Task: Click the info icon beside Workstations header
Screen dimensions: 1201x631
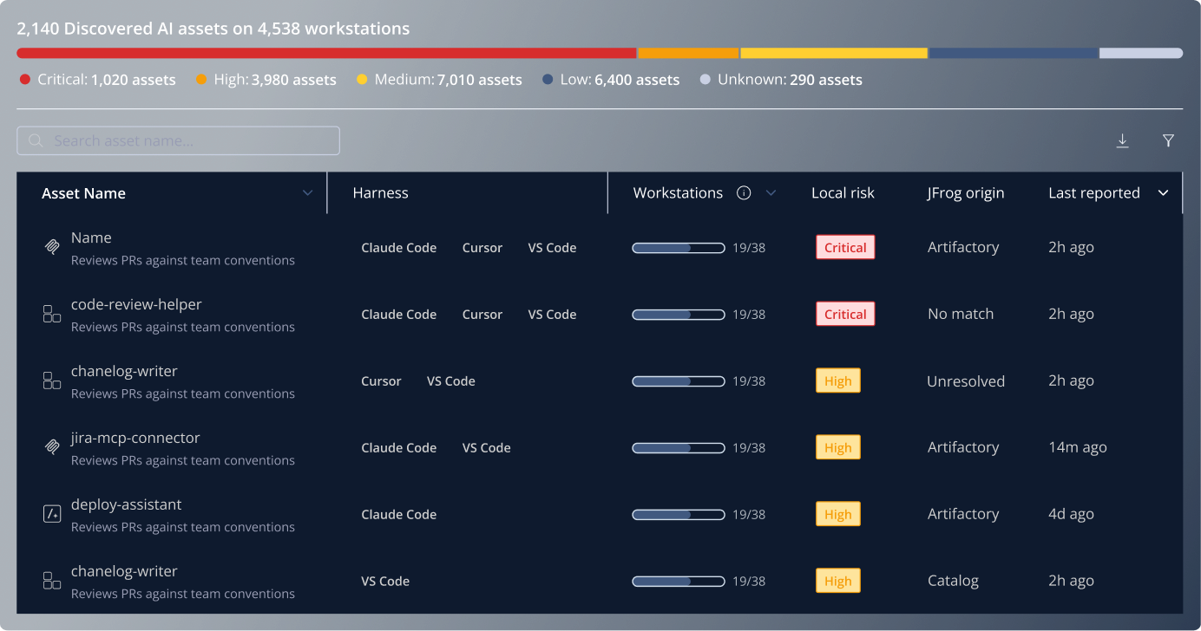Action: tap(744, 193)
